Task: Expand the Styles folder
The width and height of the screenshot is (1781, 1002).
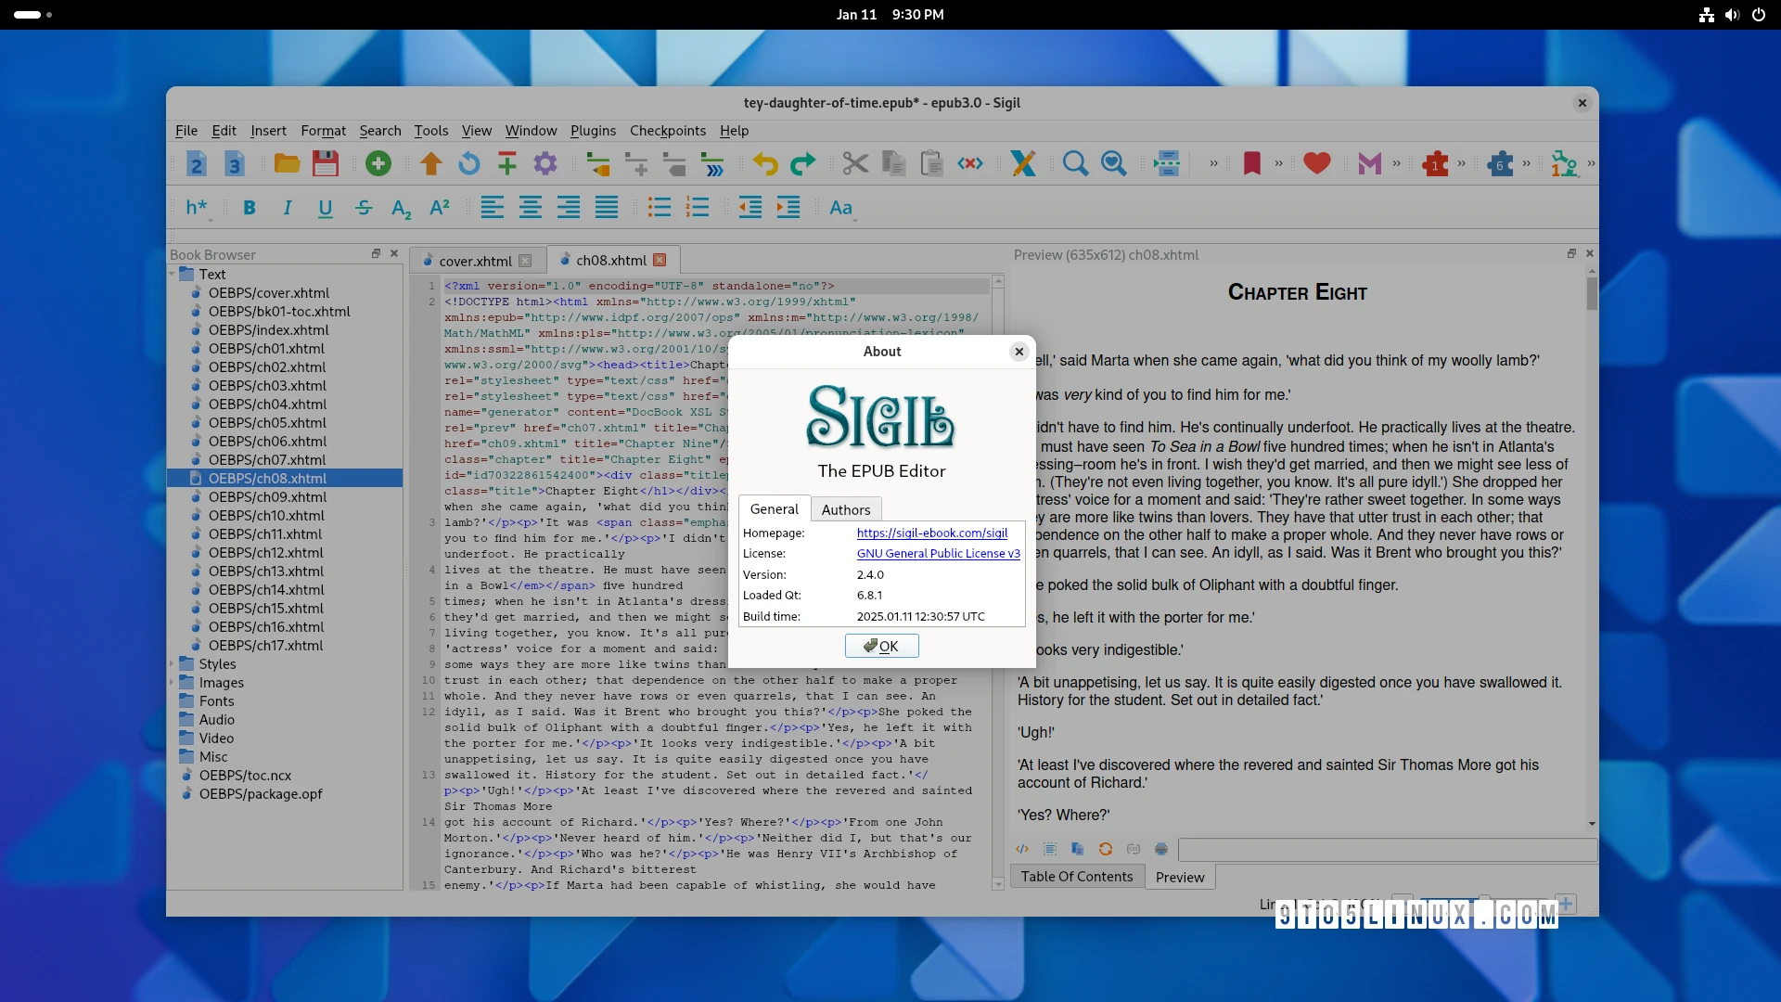Action: tap(172, 663)
